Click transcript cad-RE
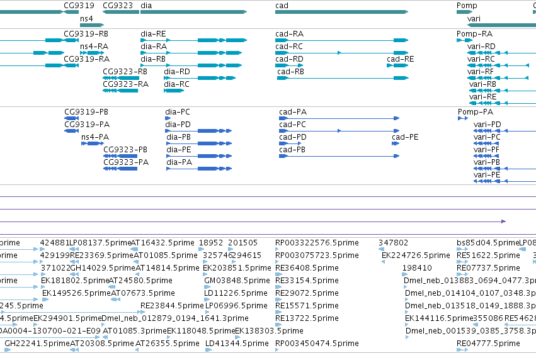 tap(401, 59)
